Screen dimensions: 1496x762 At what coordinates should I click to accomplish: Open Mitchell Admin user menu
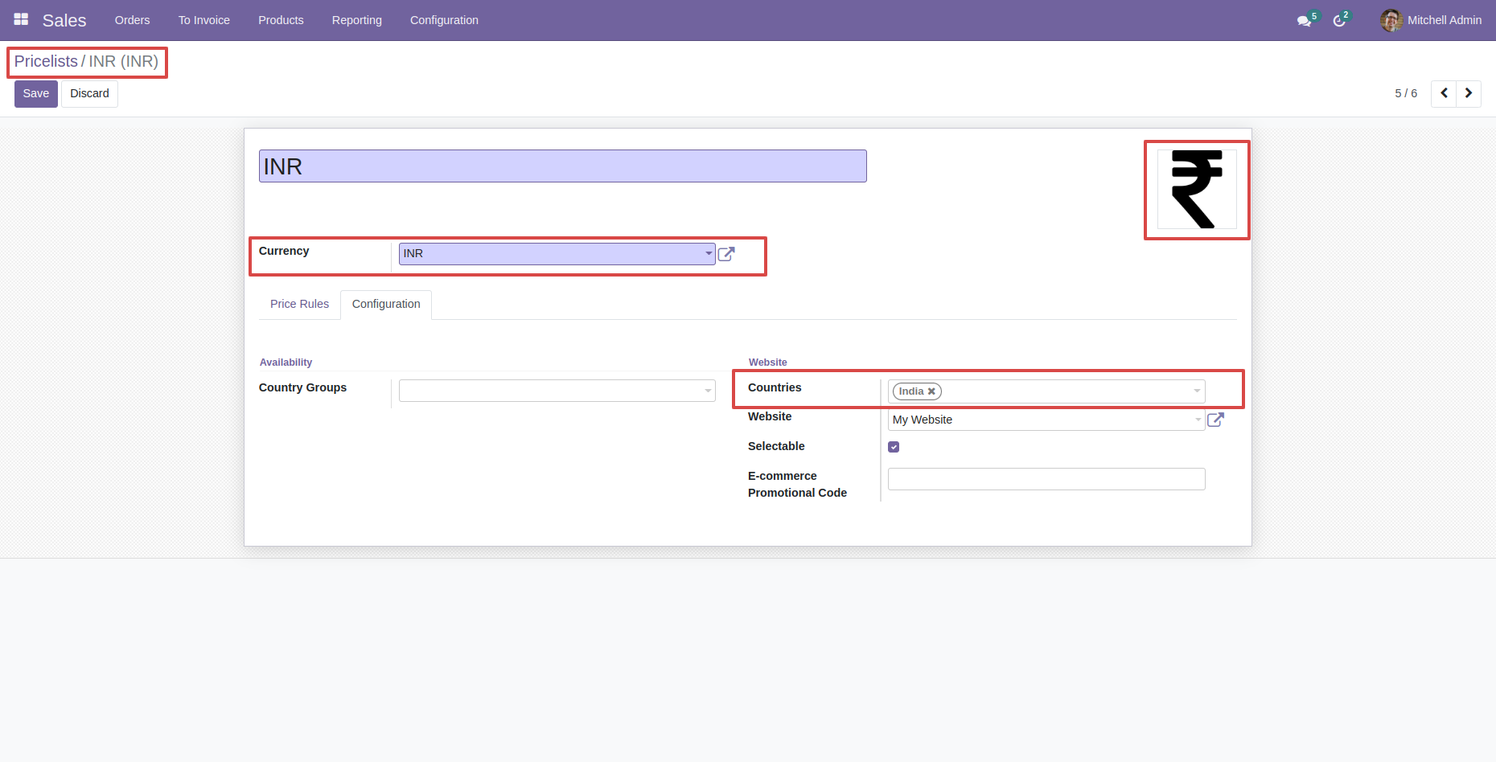[x=1431, y=20]
